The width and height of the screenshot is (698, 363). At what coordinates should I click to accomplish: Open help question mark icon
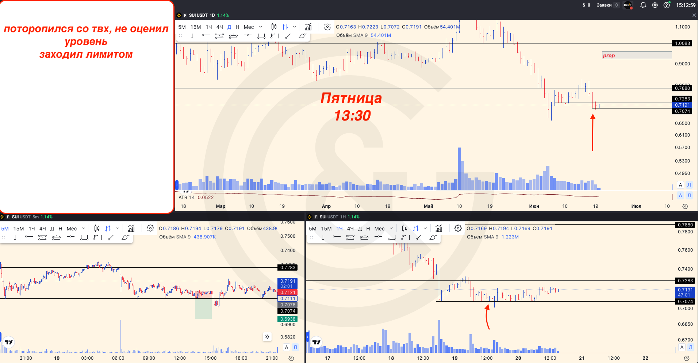coord(667,5)
